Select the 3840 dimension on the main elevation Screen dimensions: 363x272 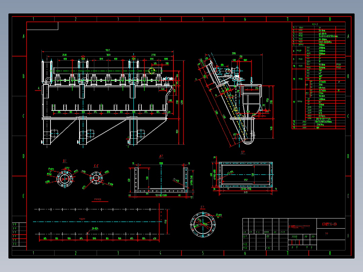tap(108, 55)
